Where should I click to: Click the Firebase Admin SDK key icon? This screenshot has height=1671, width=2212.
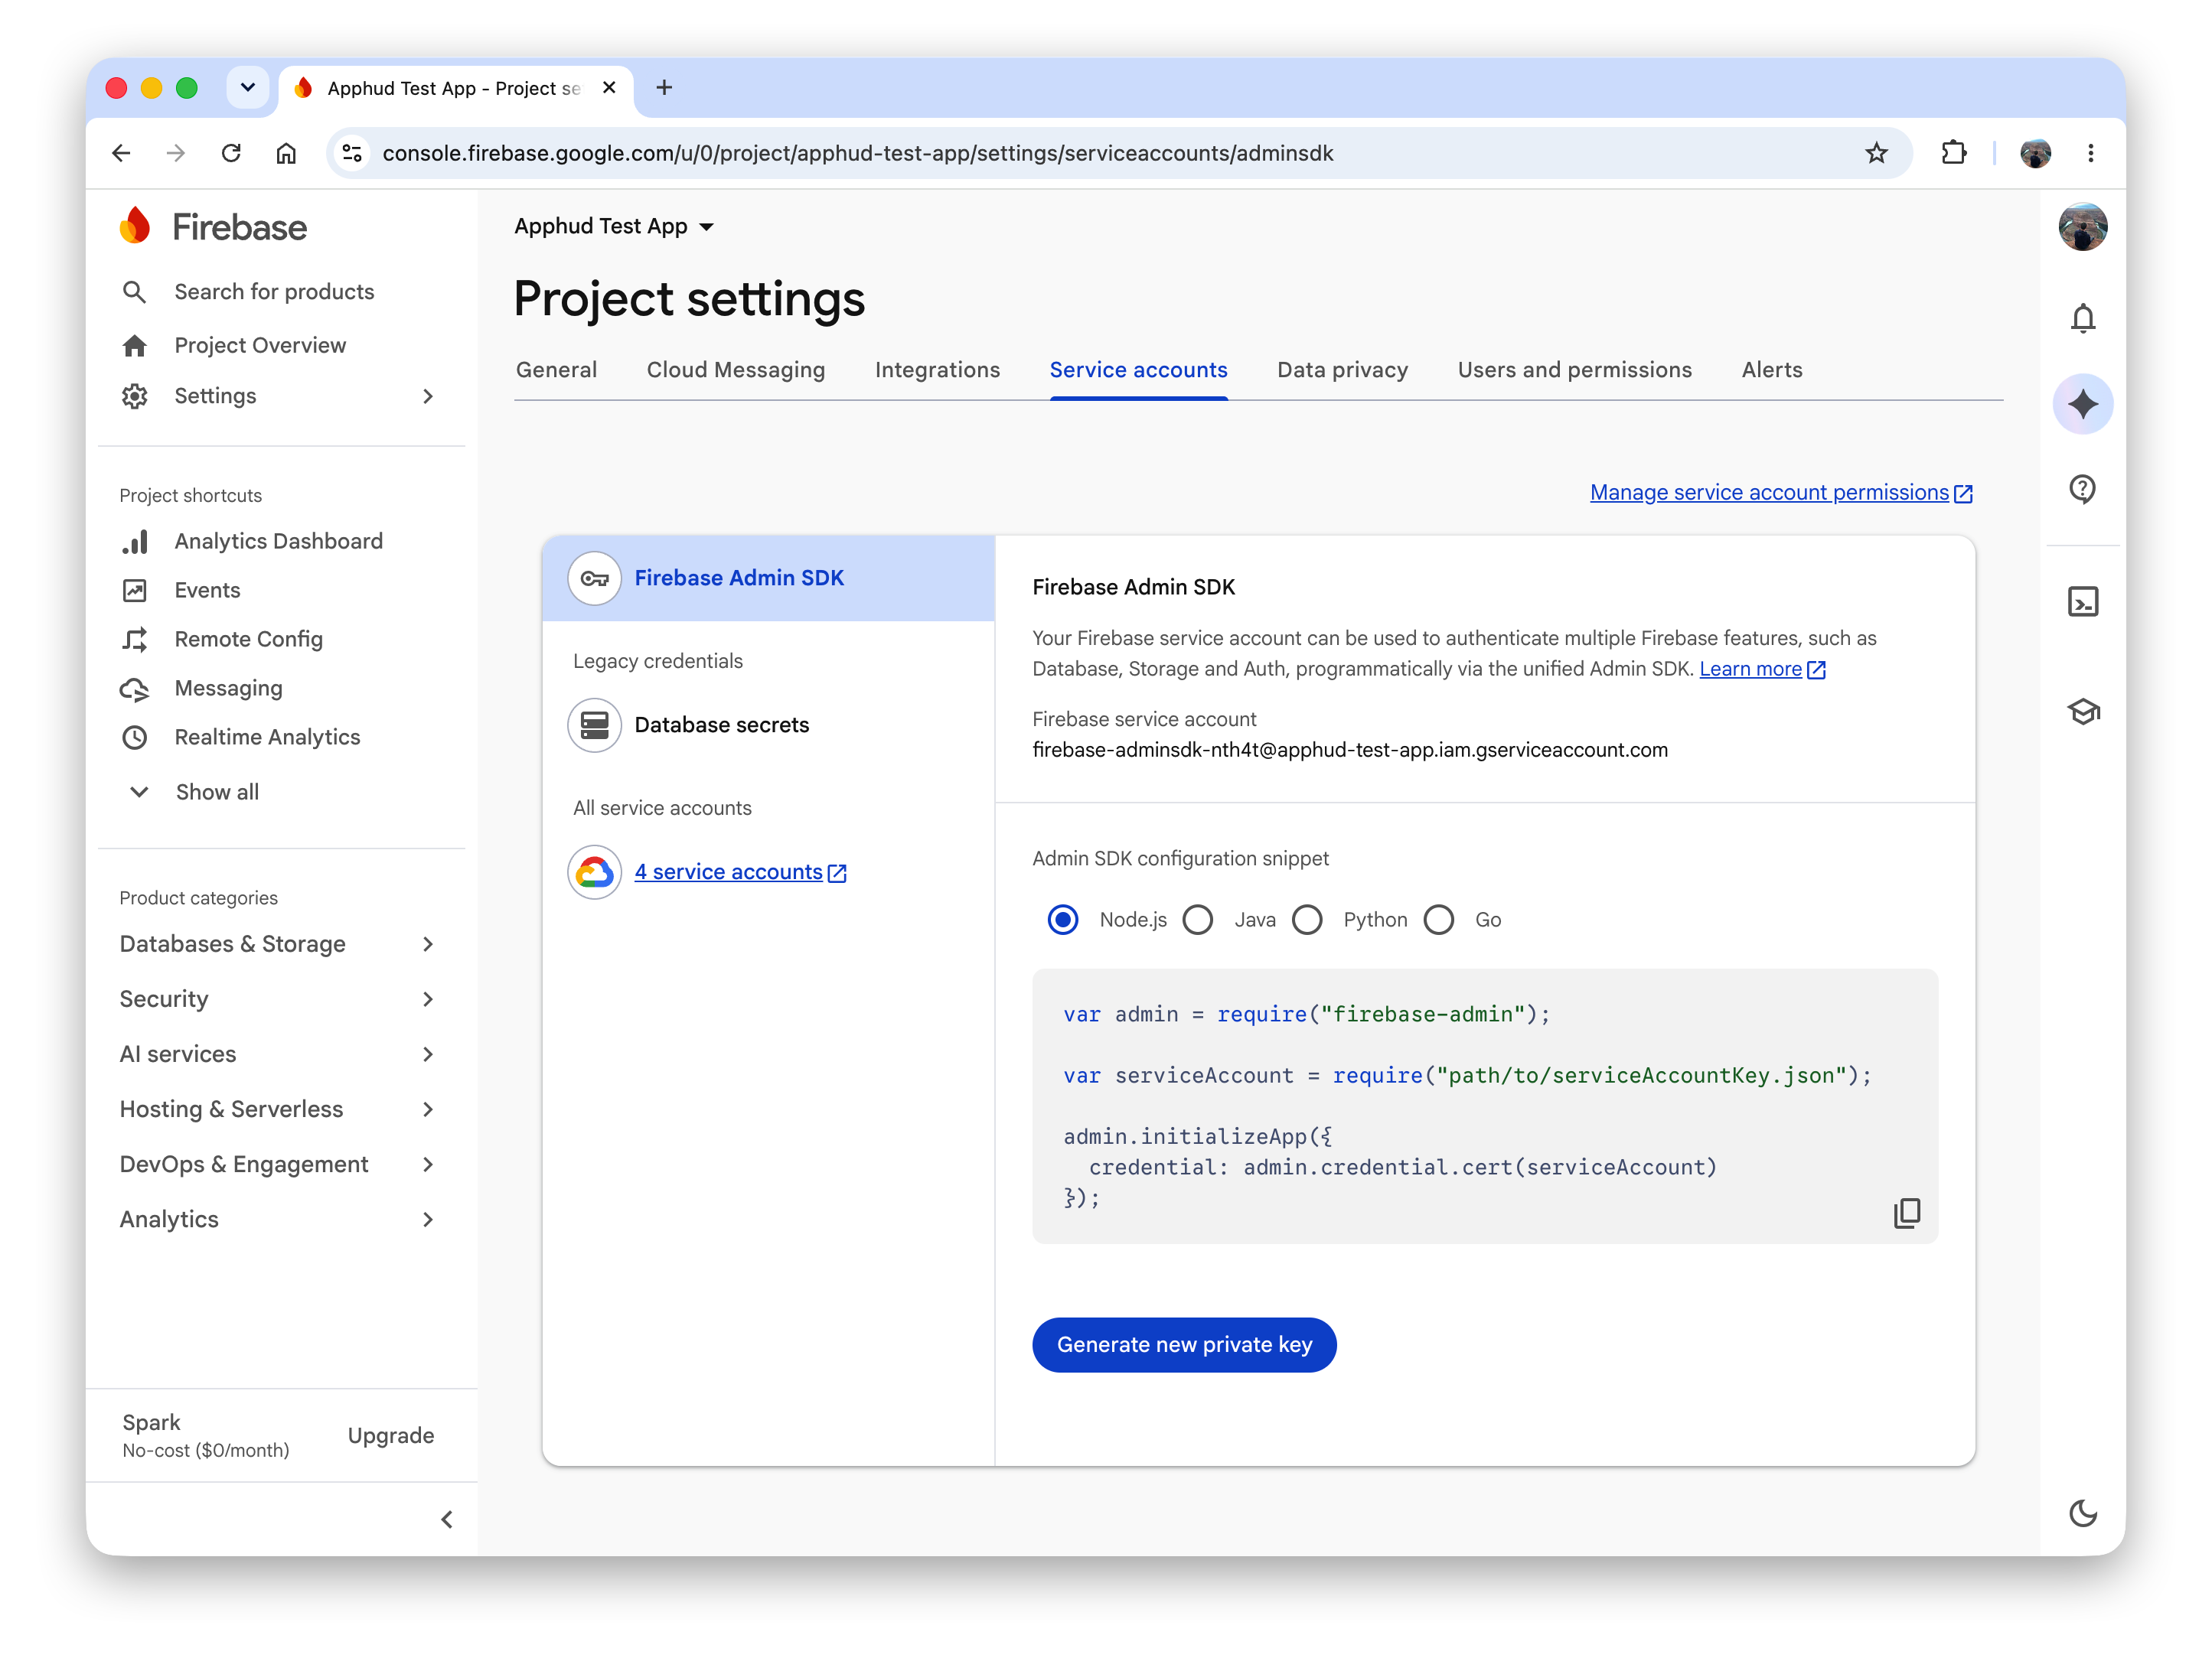click(x=595, y=578)
